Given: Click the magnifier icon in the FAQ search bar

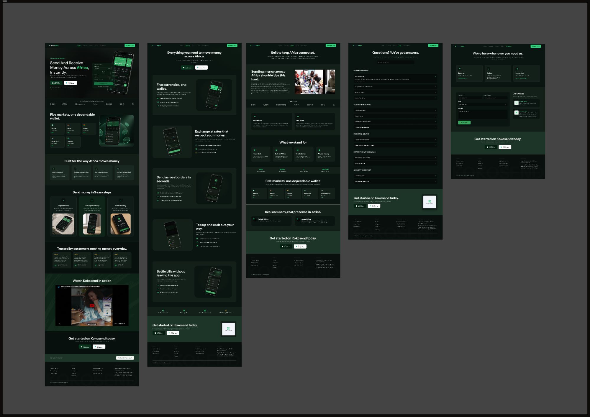Looking at the screenshot, I should (x=378, y=62).
